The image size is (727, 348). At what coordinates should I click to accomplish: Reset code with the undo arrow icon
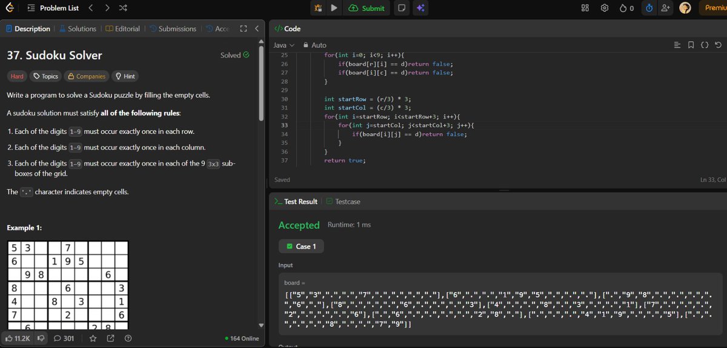click(x=719, y=45)
